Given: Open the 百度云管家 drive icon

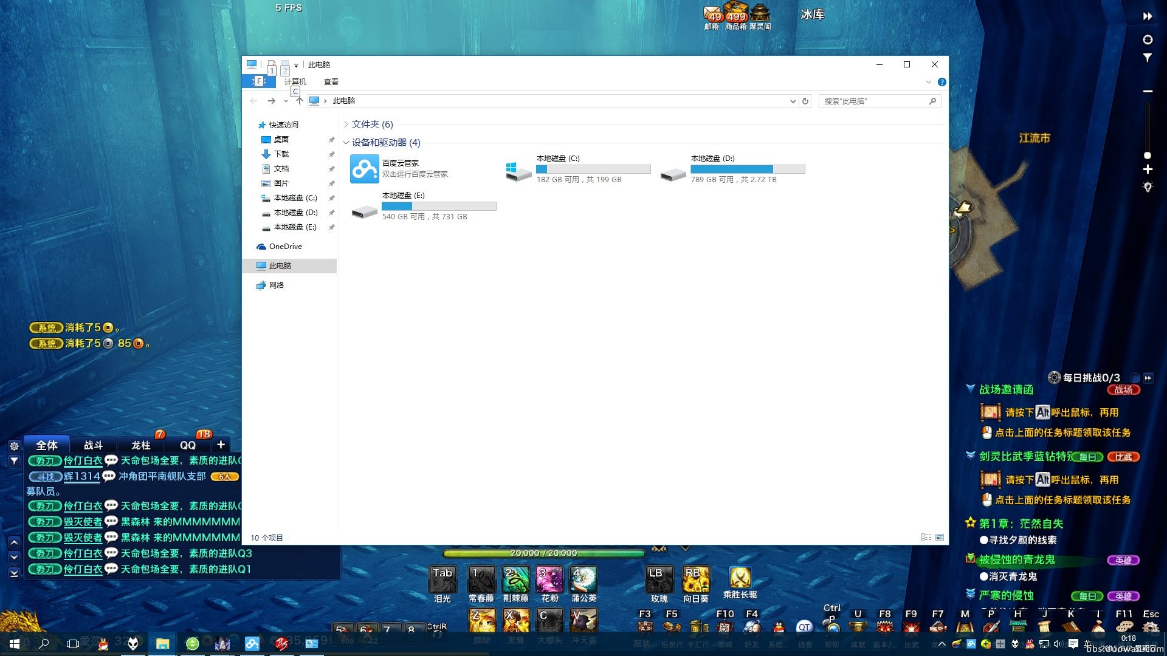Looking at the screenshot, I should coord(365,169).
